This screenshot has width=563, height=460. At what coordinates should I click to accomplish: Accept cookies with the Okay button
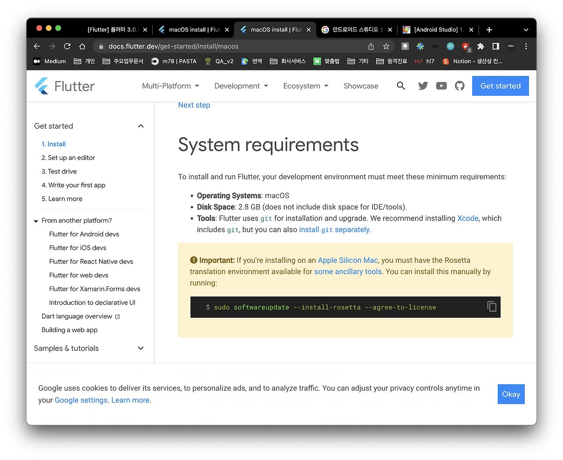[x=511, y=394]
